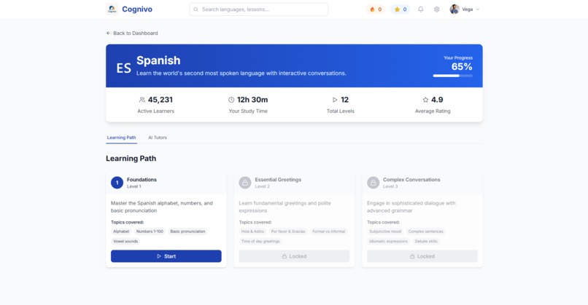Click the Cognivo logo icon
The image size is (588, 305).
[x=112, y=9]
